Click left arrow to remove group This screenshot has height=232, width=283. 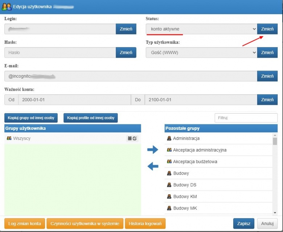click(x=153, y=166)
